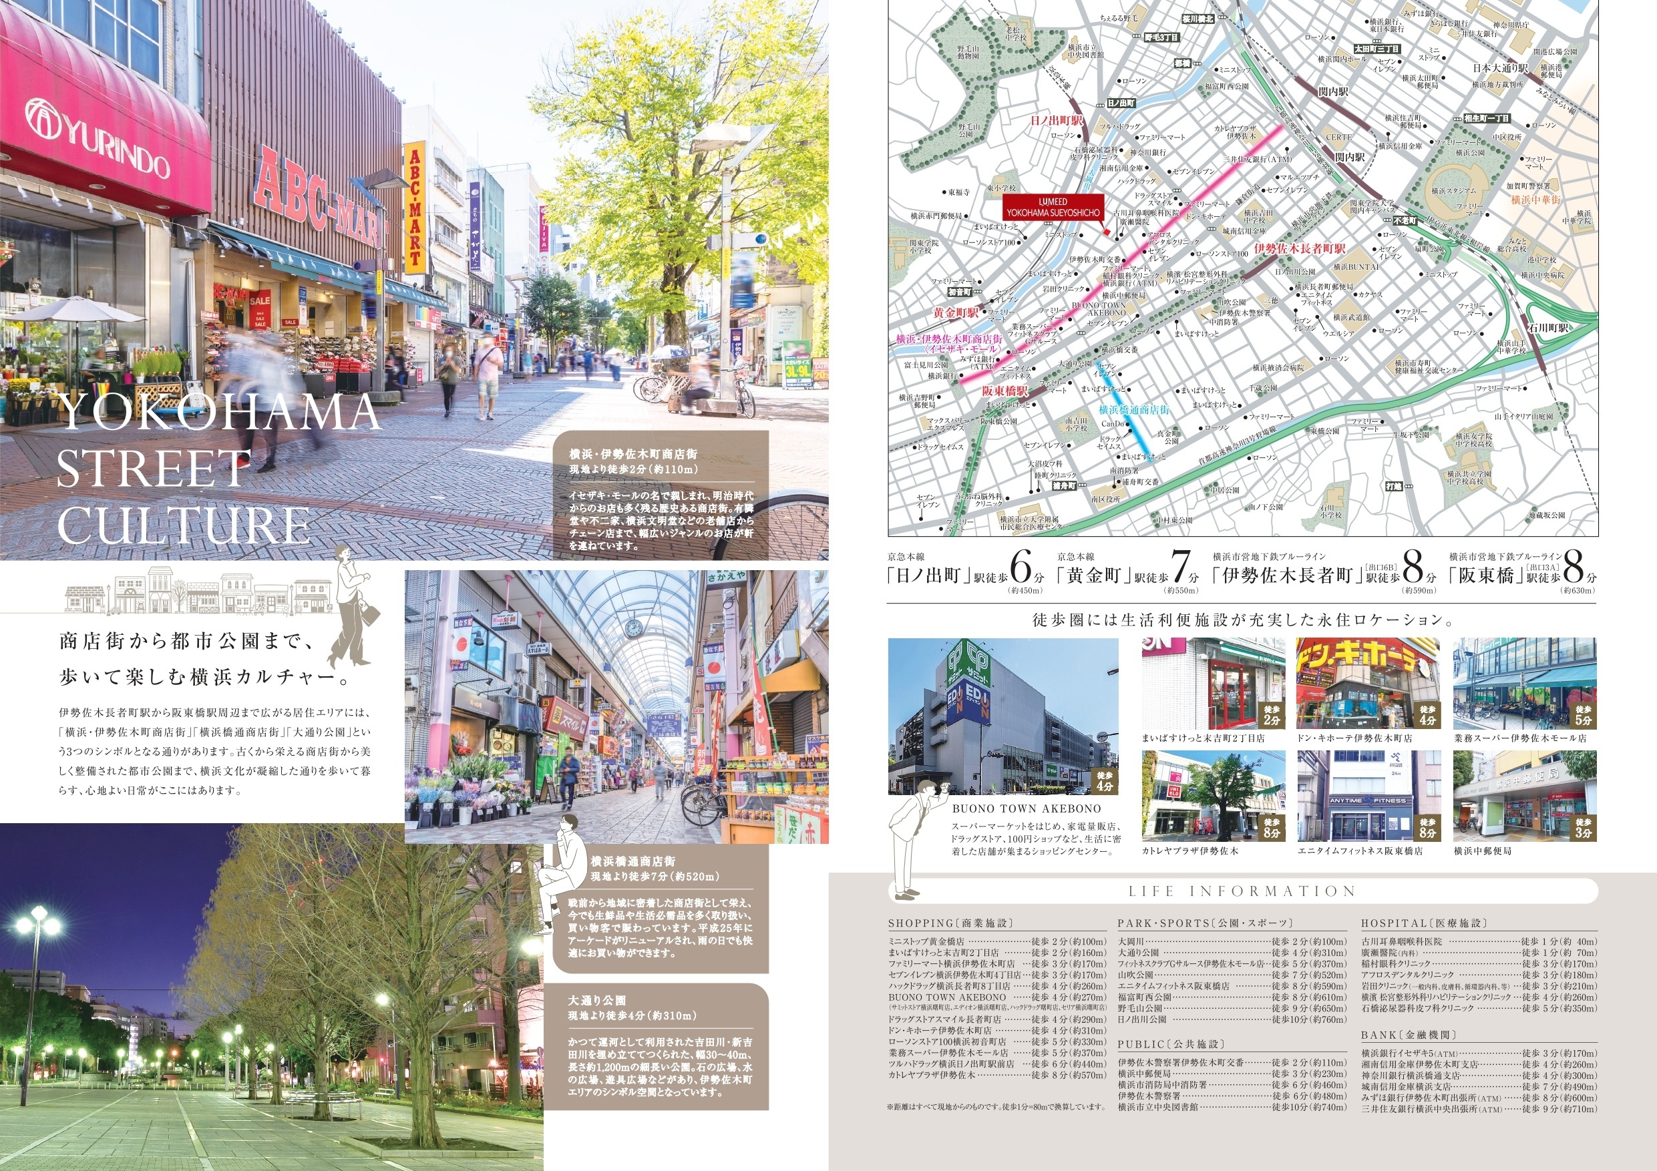Screen dimensions: 1657x1171
Task: Click the 日本大通り駅 label on the map
Action: click(x=1501, y=68)
